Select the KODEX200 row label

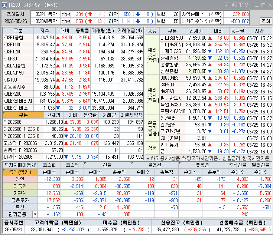tap(18, 94)
